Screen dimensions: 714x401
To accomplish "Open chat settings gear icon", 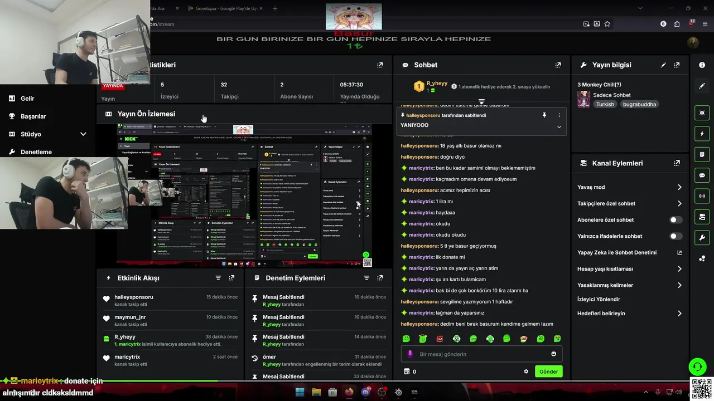I will (x=526, y=371).
